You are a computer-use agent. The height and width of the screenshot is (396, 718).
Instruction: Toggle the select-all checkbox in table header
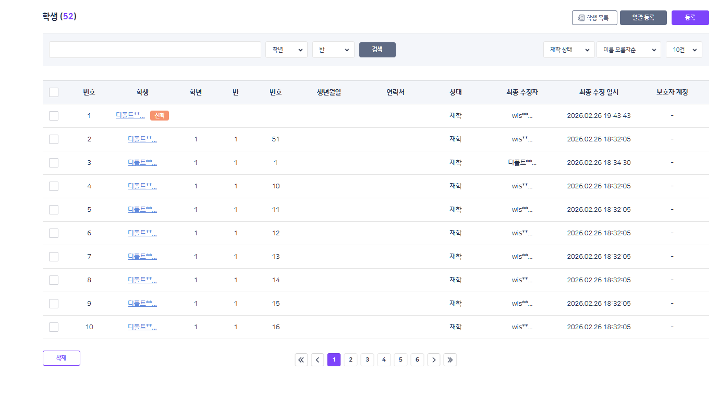[x=54, y=92]
